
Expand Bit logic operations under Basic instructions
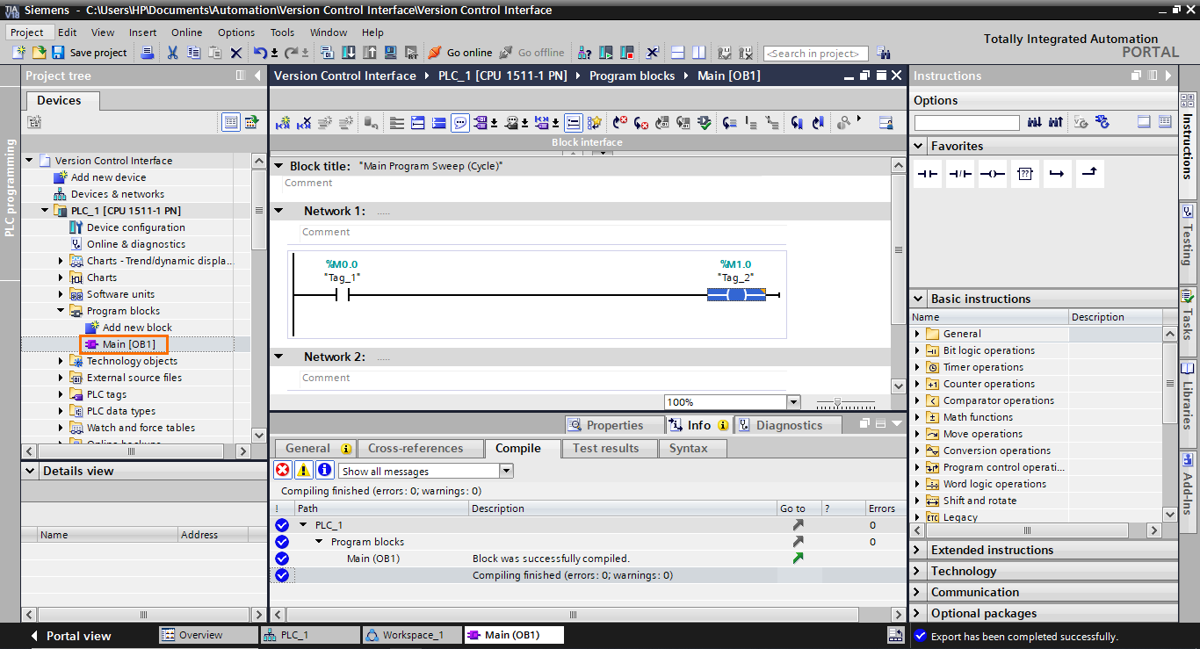click(x=919, y=350)
